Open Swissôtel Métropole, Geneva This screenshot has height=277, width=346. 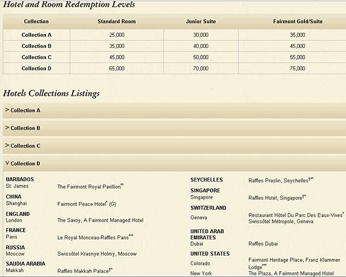pos(281,222)
